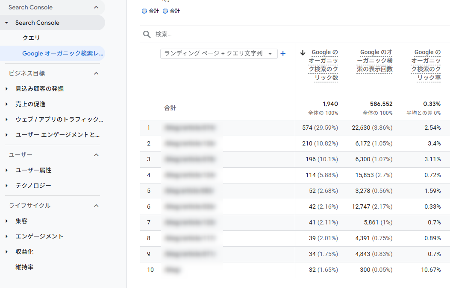Screen dimensions: 450x288
Task: Expand テクノロジー menu
Action: coord(6,186)
